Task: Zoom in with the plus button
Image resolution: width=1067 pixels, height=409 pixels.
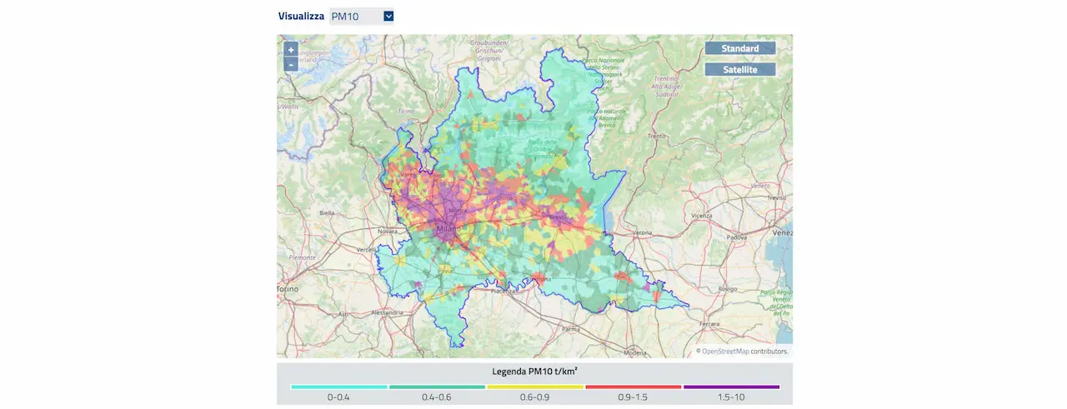Action: tap(291, 49)
